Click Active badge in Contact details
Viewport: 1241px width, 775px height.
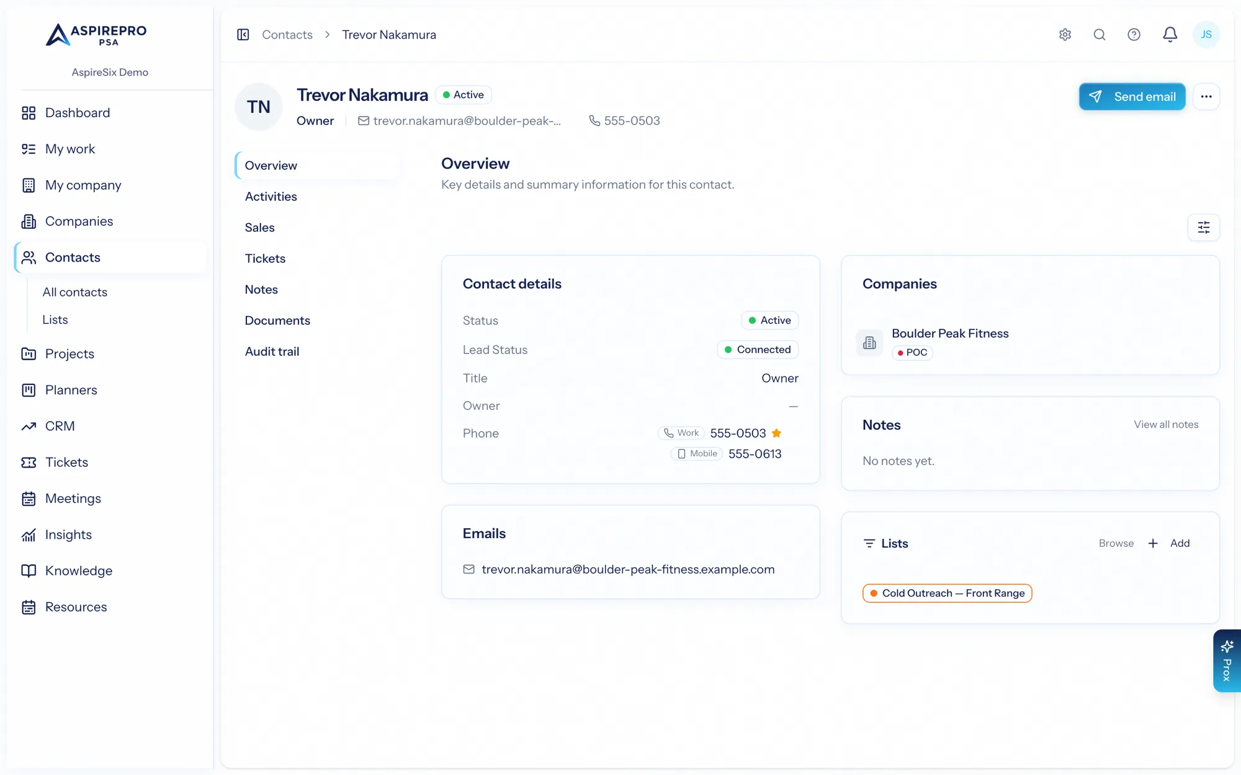769,321
